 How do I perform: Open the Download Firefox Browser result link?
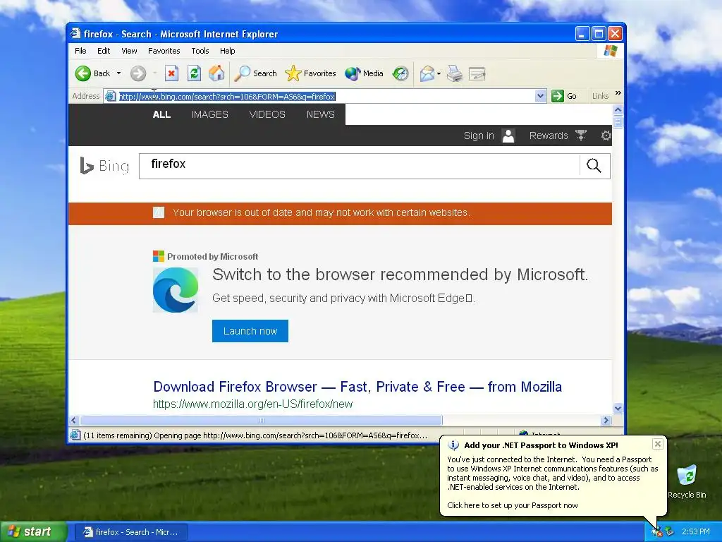(357, 387)
